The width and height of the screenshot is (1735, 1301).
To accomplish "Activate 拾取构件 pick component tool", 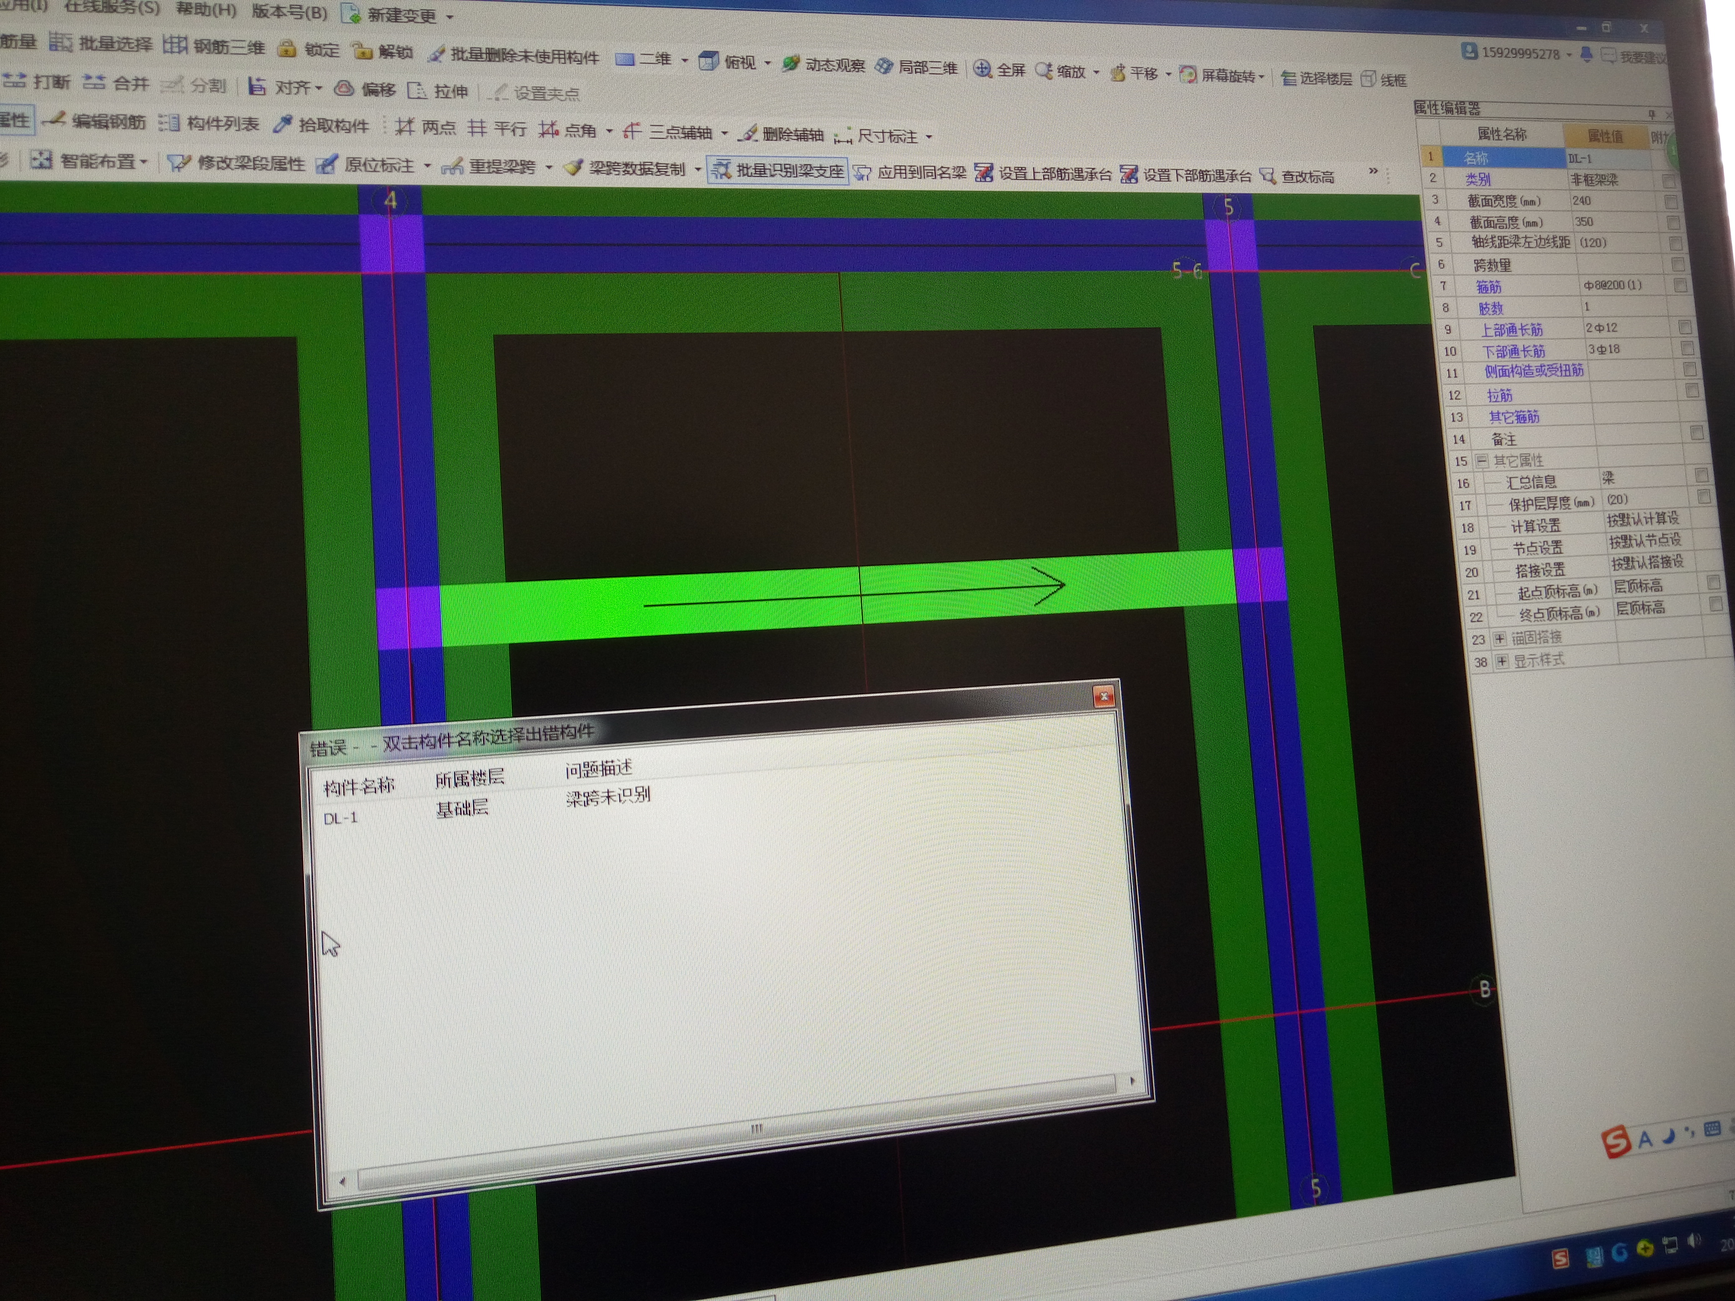I will 321,125.
